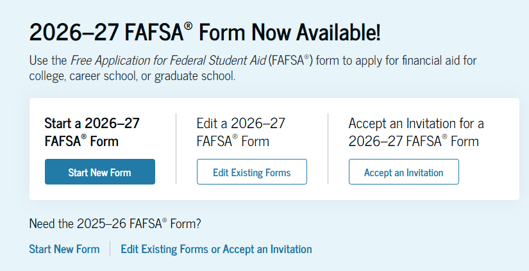The height and width of the screenshot is (271, 529).
Task: Follow Edit Existing Forms or Accept an Invitation link
Action: pos(216,249)
